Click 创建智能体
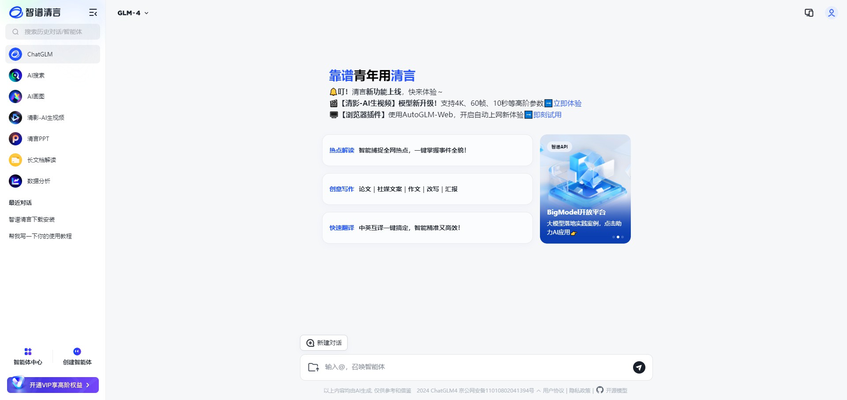The height and width of the screenshot is (400, 847). (x=77, y=357)
